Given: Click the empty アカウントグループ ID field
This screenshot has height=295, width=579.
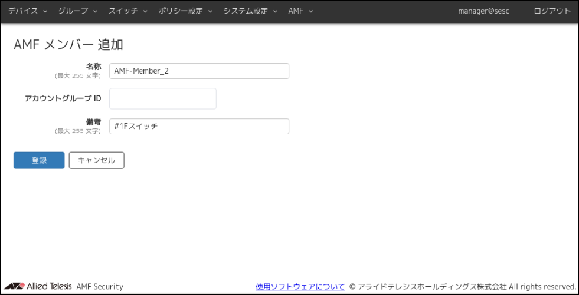Looking at the screenshot, I should (162, 98).
